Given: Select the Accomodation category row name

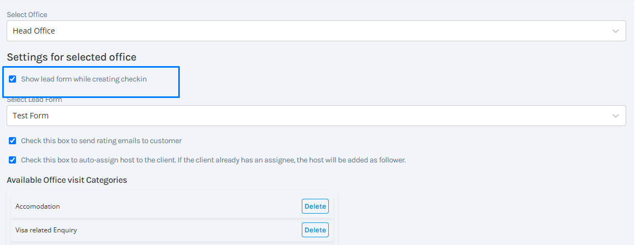Looking at the screenshot, I should 38,206.
